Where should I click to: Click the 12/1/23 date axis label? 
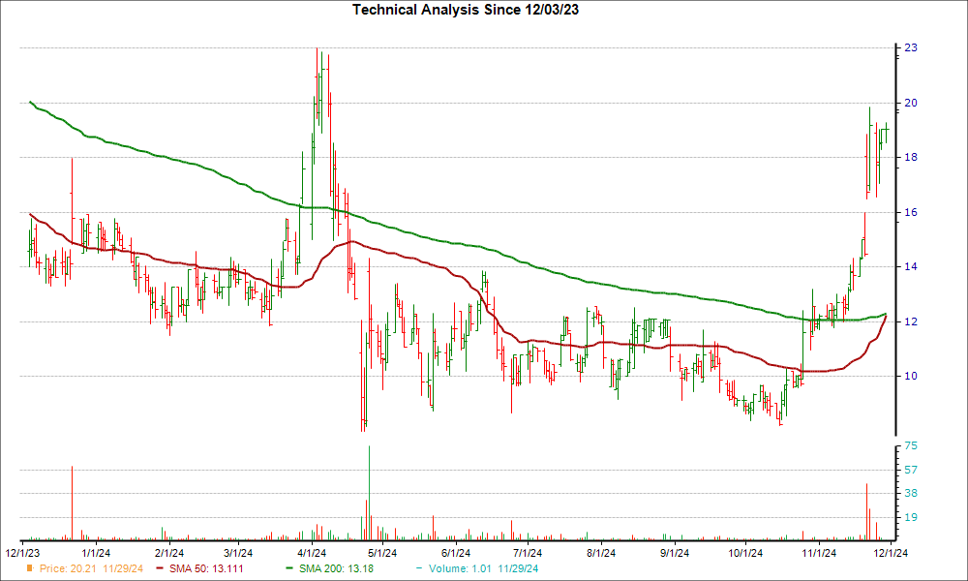tap(22, 553)
